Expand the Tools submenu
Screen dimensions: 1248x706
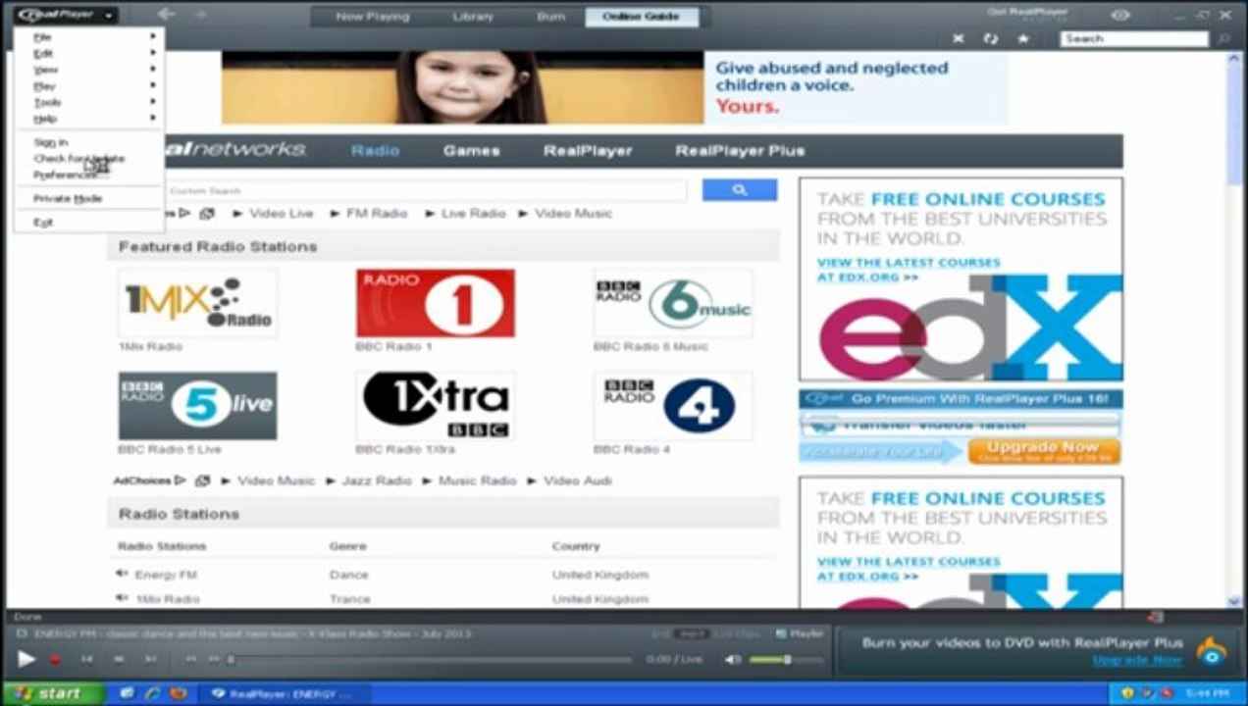point(89,102)
